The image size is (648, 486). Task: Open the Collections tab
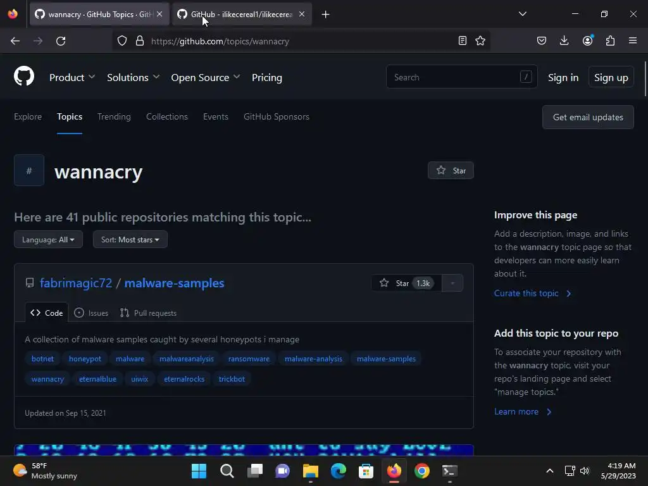(x=167, y=116)
